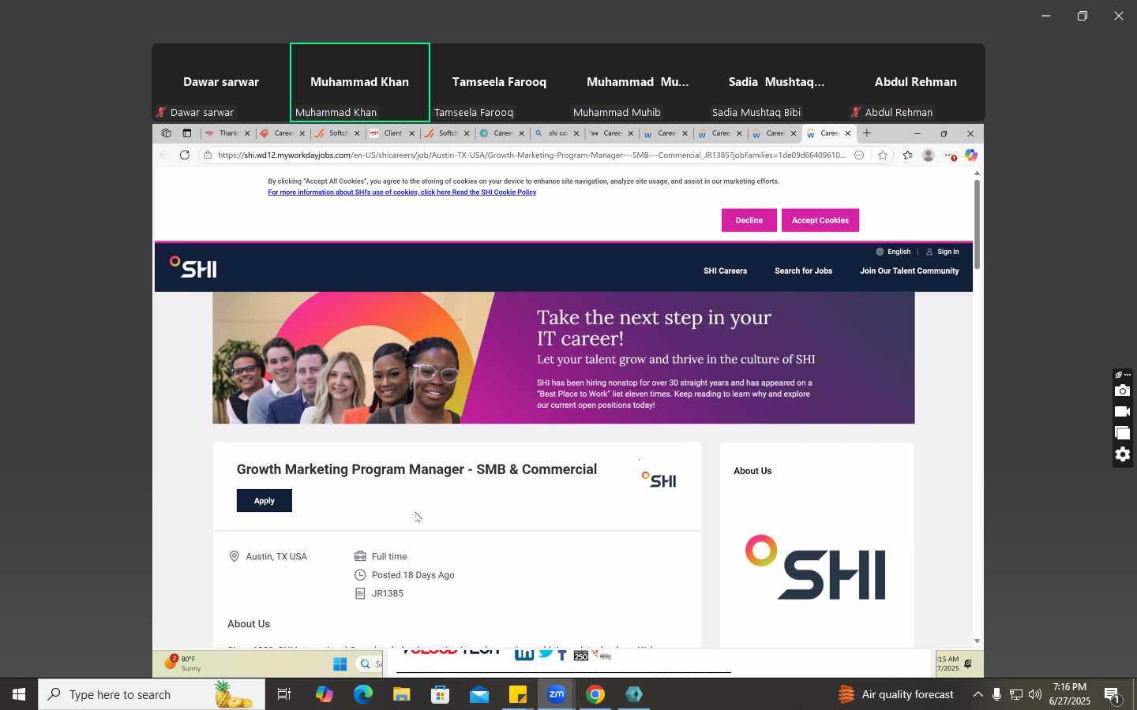Click the shared-screen weather widget
Image resolution: width=1137 pixels, height=710 pixels.
[x=183, y=663]
